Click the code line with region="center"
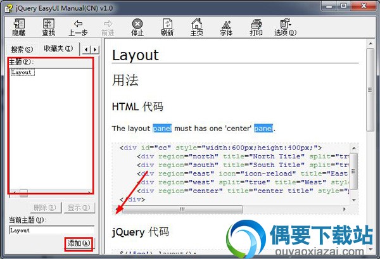 [x=243, y=191]
